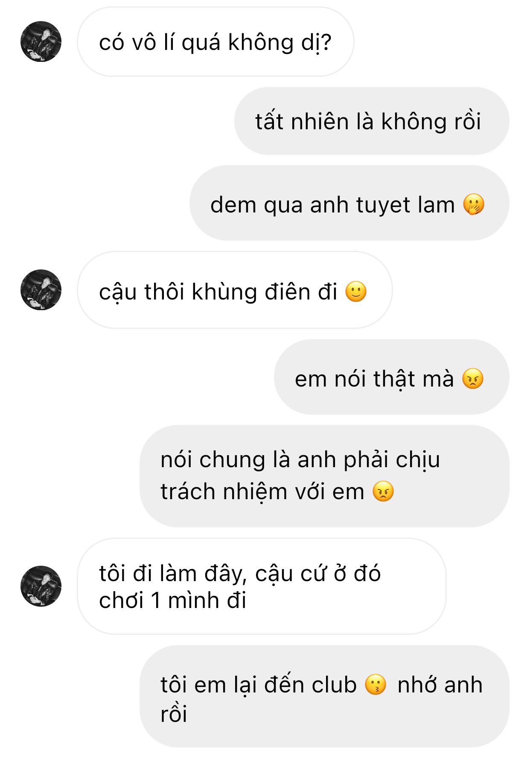Click the word "club" in the last message
This screenshot has height=762, width=530.
point(334,685)
